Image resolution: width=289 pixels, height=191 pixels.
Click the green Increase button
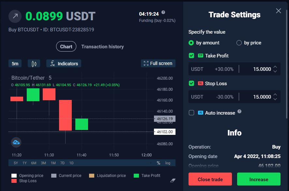(x=259, y=179)
